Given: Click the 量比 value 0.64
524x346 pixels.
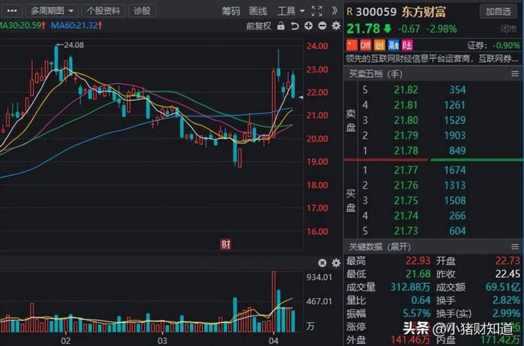Looking at the screenshot, I should click(x=421, y=300).
